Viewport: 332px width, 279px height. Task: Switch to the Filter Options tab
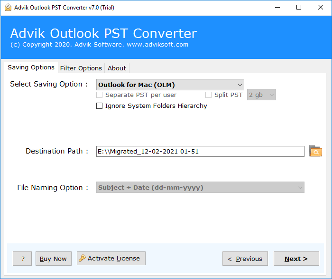tap(81, 68)
